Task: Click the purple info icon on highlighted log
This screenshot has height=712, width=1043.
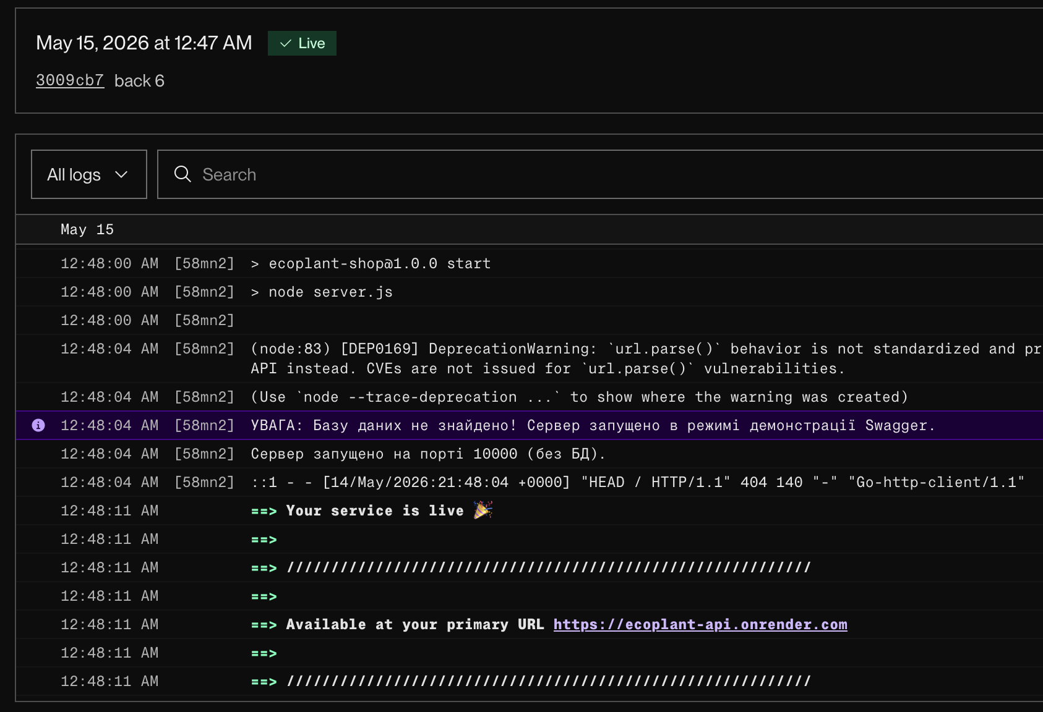Action: 38,425
